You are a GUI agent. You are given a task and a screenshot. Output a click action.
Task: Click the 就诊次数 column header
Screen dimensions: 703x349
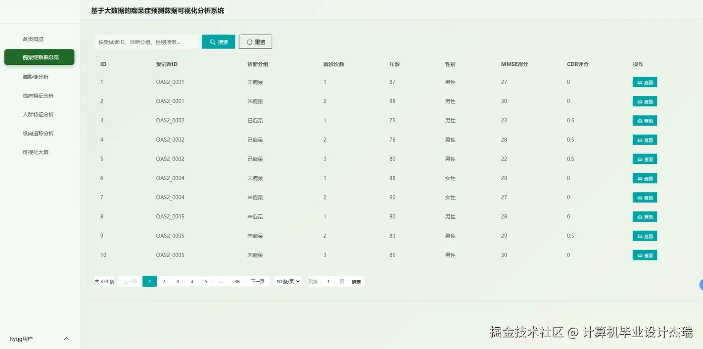tap(334, 64)
